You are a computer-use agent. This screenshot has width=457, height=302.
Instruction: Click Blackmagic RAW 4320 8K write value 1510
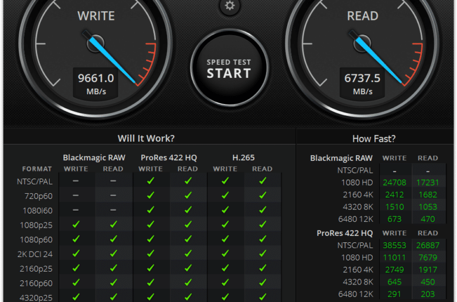(394, 207)
